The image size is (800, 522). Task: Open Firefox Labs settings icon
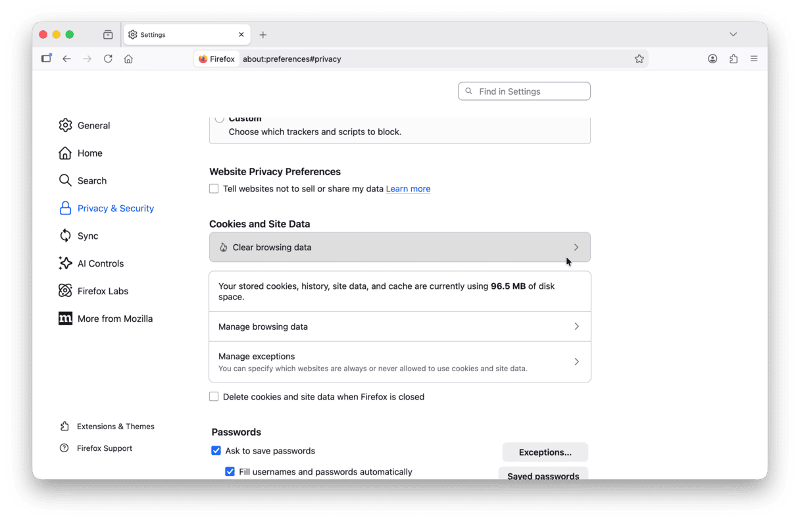tap(65, 290)
